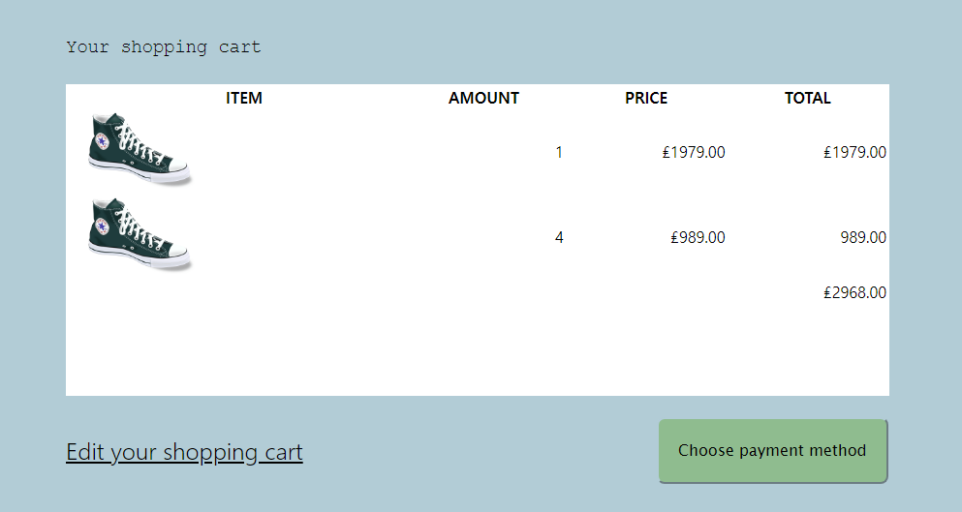
Task: Click the grand total £2968.00
Action: [854, 292]
